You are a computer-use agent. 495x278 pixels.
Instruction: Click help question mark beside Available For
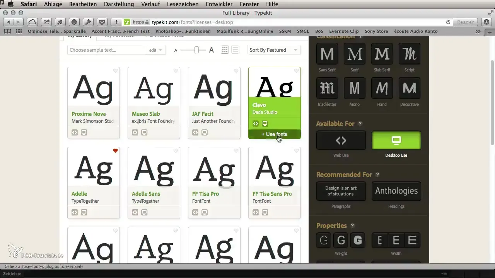360,124
